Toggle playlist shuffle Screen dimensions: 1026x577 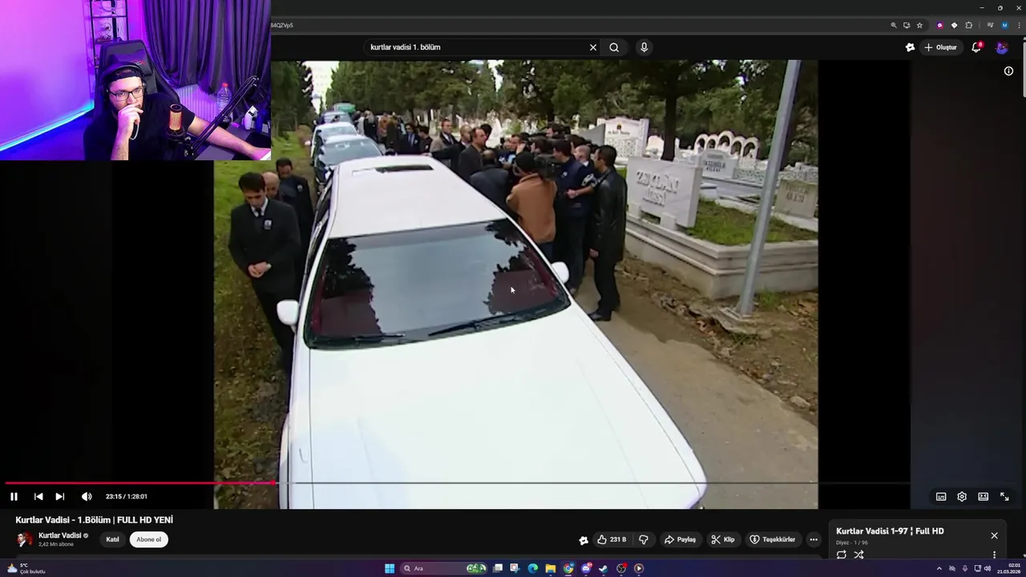pyautogui.click(x=858, y=555)
